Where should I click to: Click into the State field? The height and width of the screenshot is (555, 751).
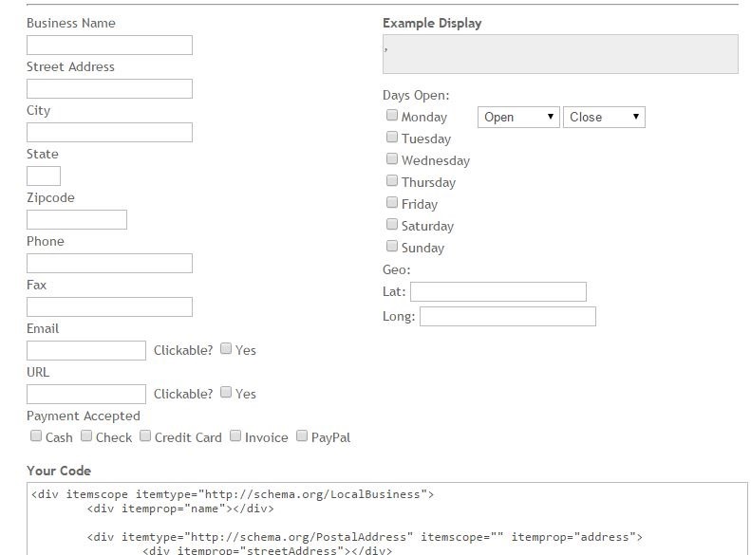pos(44,176)
